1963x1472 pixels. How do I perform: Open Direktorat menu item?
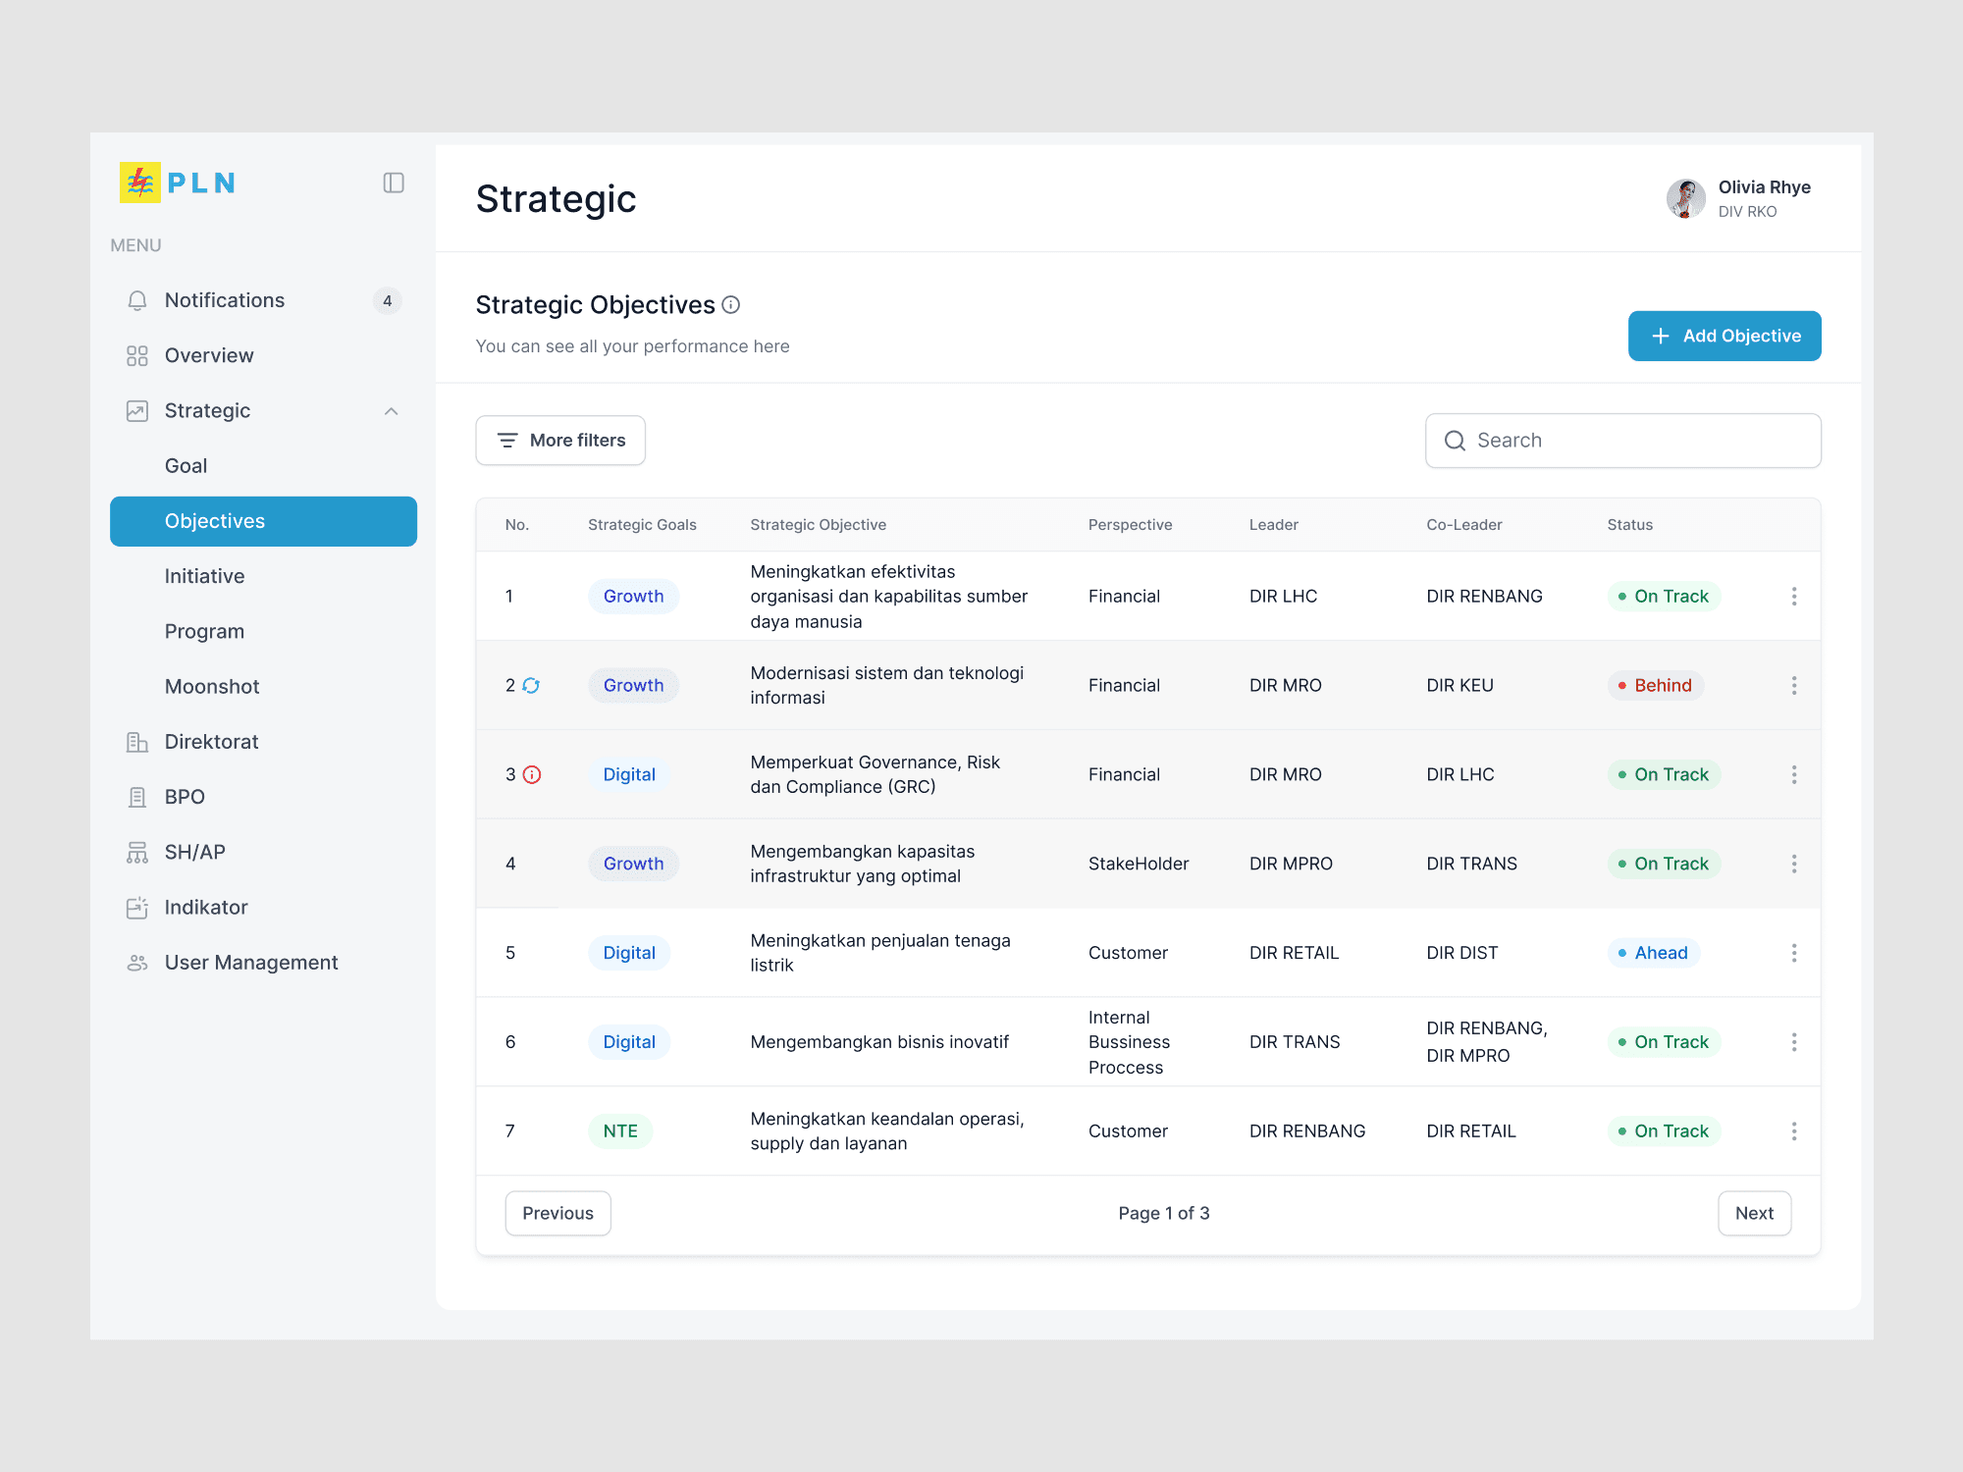pyautogui.click(x=263, y=742)
